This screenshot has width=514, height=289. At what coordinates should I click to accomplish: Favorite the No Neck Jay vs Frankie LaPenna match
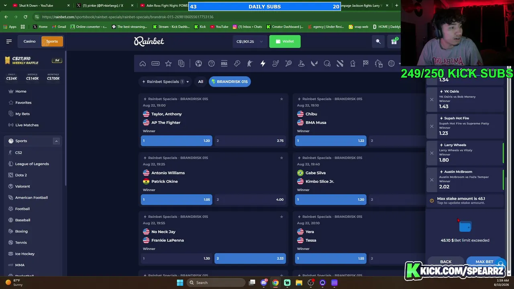(x=281, y=217)
